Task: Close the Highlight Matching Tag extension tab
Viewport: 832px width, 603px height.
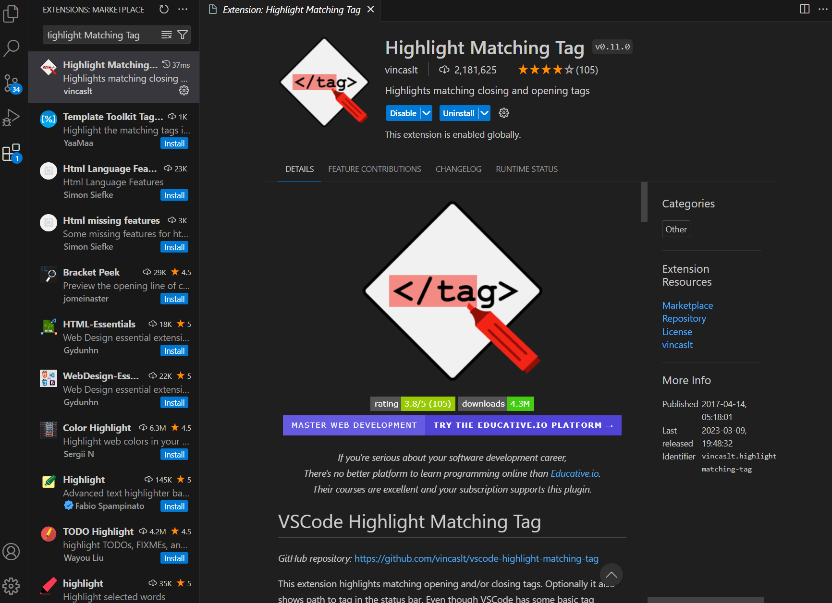Action: click(x=370, y=10)
